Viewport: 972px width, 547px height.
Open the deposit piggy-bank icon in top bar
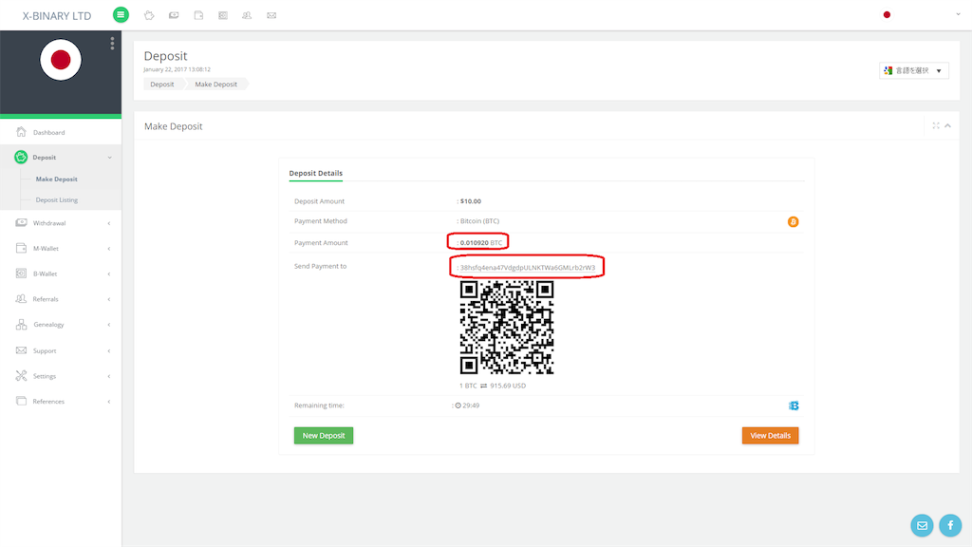coord(149,15)
